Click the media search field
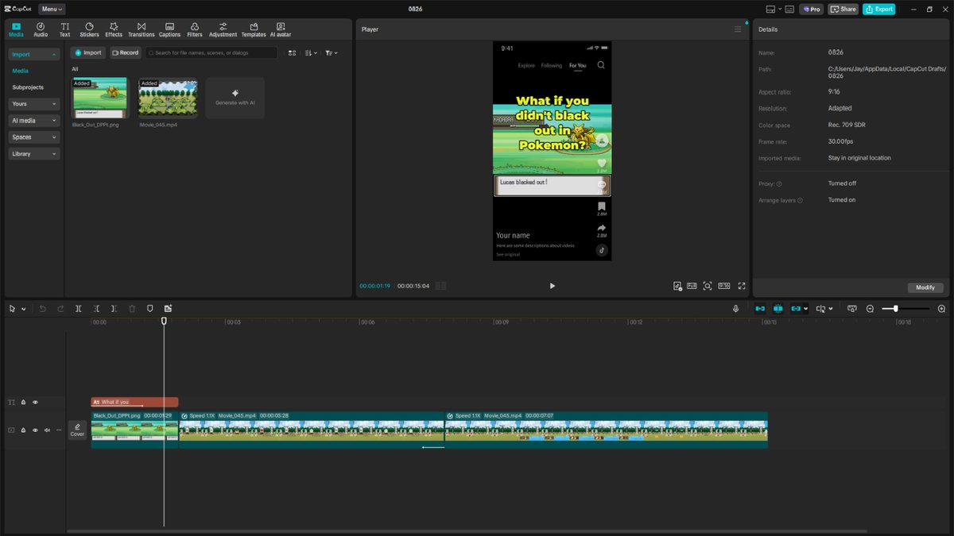This screenshot has height=536, width=954. pyautogui.click(x=211, y=52)
